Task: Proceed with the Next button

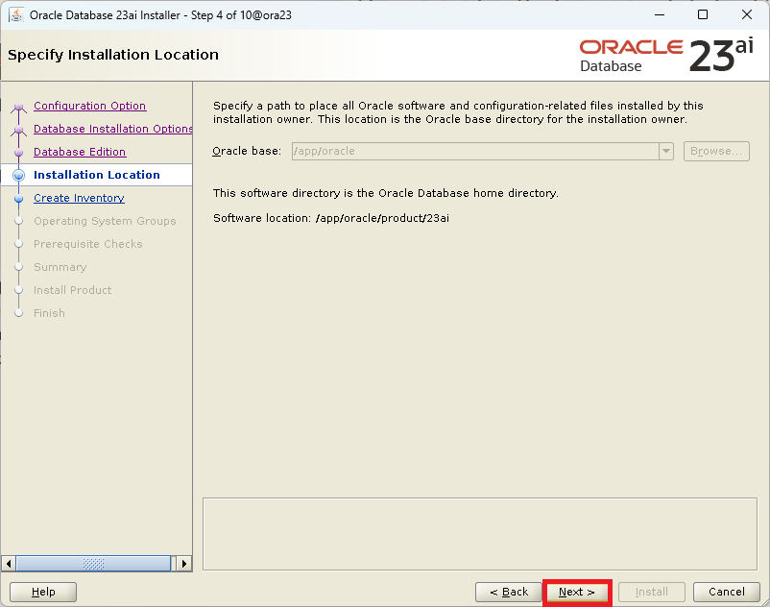Action: (577, 592)
